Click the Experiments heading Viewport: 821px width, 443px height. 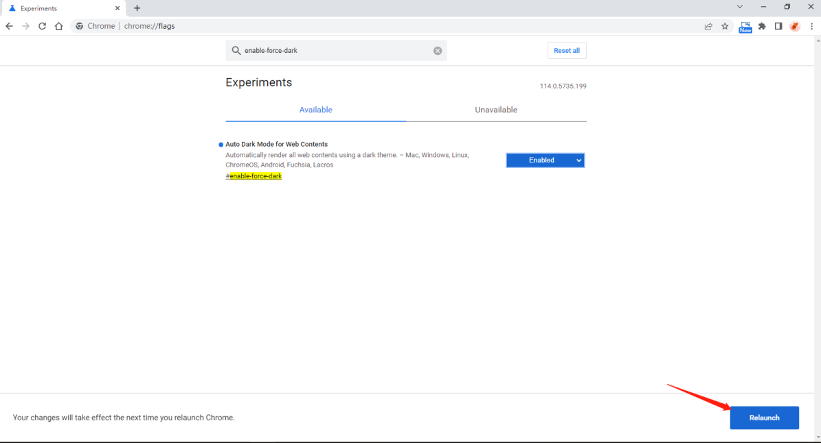point(258,82)
